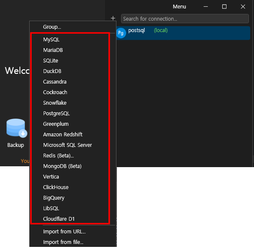The width and height of the screenshot is (254, 249).
Task: Click the Backup label
Action: coord(16,145)
